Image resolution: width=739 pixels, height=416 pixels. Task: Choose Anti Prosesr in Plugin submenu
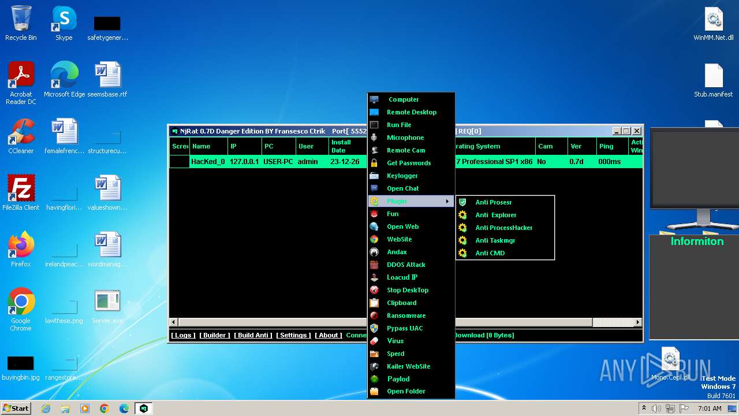click(x=505, y=202)
